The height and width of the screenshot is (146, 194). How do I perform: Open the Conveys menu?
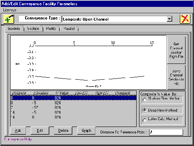[x=10, y=10]
